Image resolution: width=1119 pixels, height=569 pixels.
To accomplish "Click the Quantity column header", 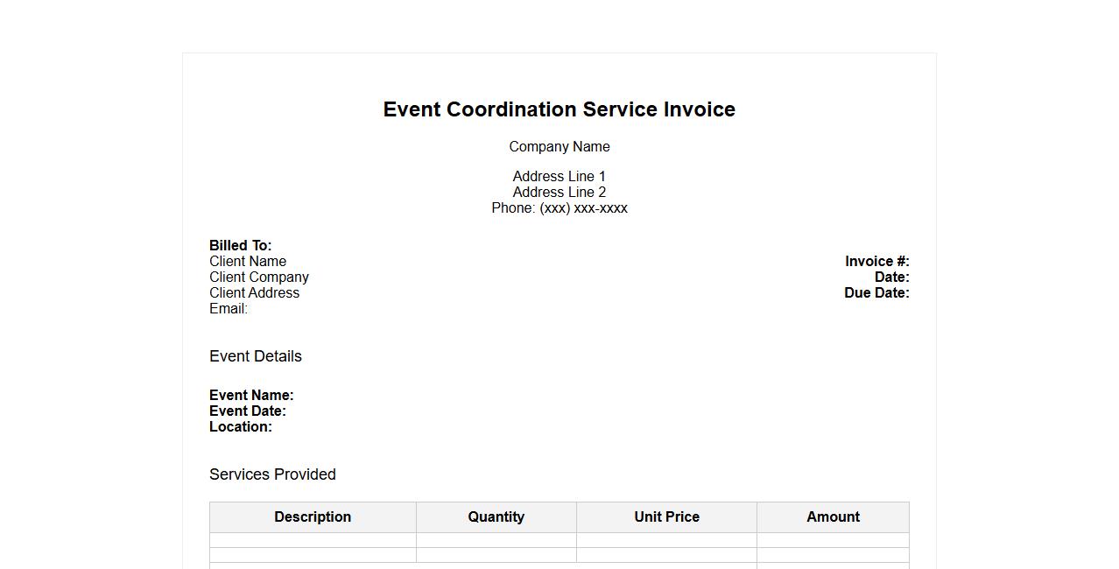I will [x=496, y=517].
